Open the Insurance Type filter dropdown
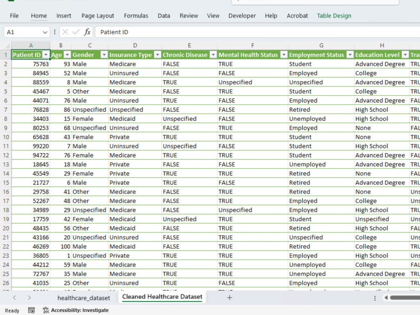 click(157, 55)
